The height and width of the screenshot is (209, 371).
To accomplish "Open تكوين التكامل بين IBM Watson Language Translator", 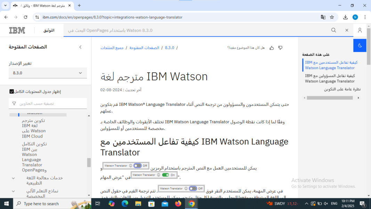I will pyautogui.click(x=34, y=157).
